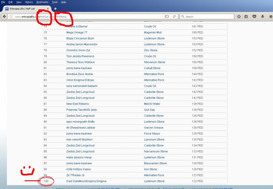This screenshot has width=273, height=189.
Task: Open the Melchi Water link
Action: coord(152,104)
